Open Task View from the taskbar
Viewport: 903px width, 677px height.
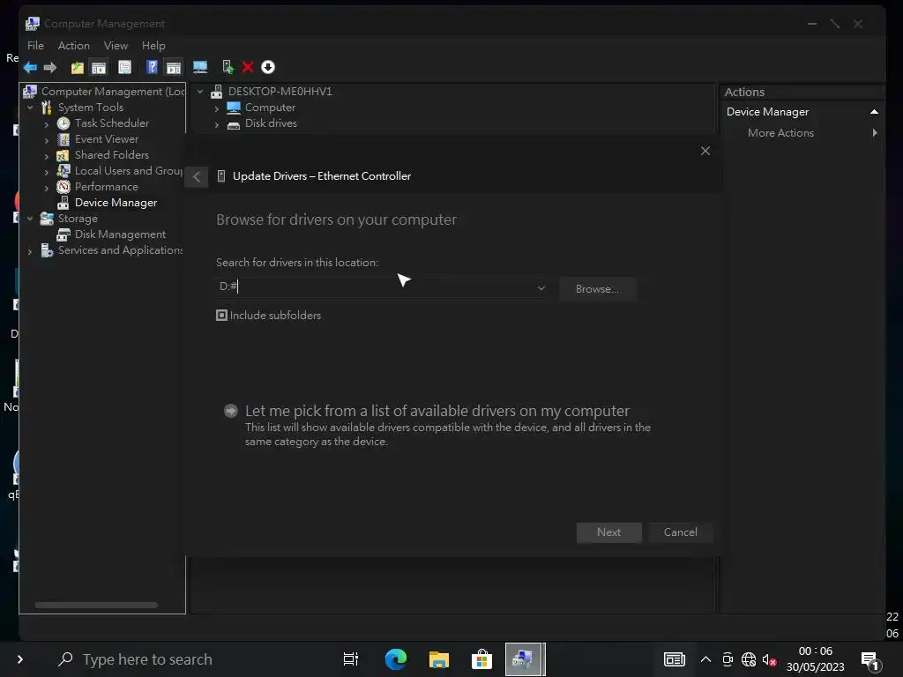(350, 659)
